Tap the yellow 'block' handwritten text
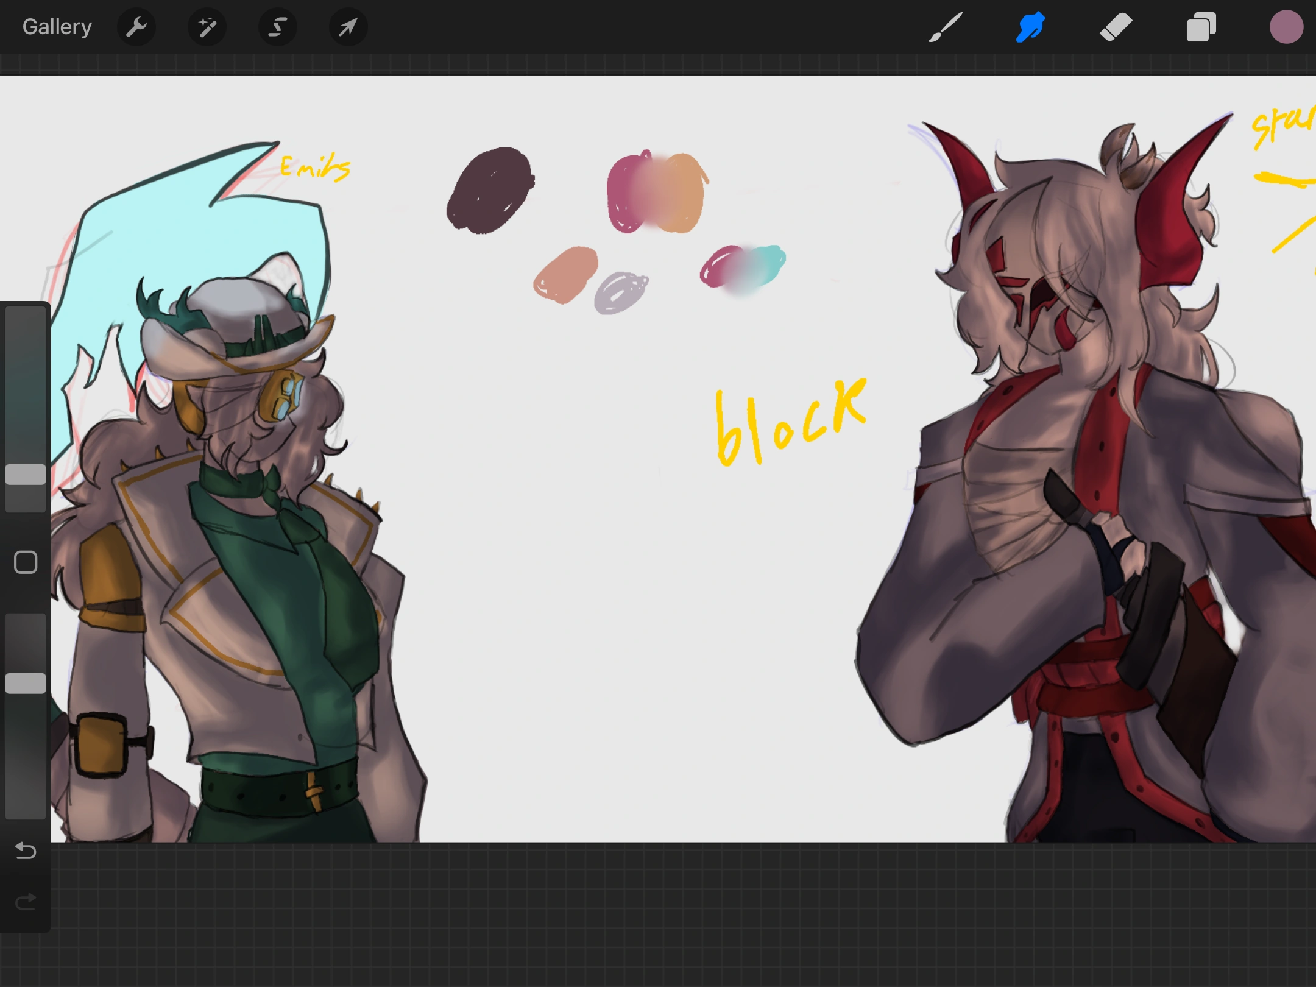Screen dimensions: 1316x987 [790, 422]
